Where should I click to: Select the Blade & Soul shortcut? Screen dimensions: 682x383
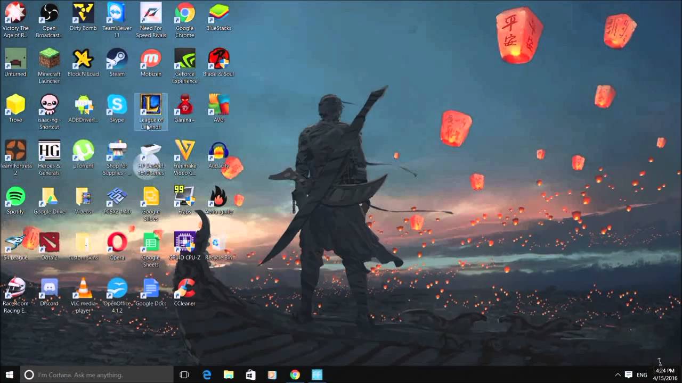click(218, 62)
